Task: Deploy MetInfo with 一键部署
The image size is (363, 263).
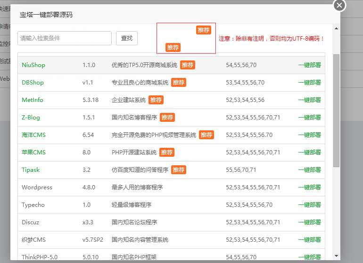Action: (310, 100)
